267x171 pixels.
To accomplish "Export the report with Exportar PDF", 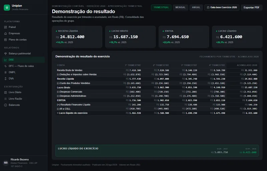I will click(252, 7).
